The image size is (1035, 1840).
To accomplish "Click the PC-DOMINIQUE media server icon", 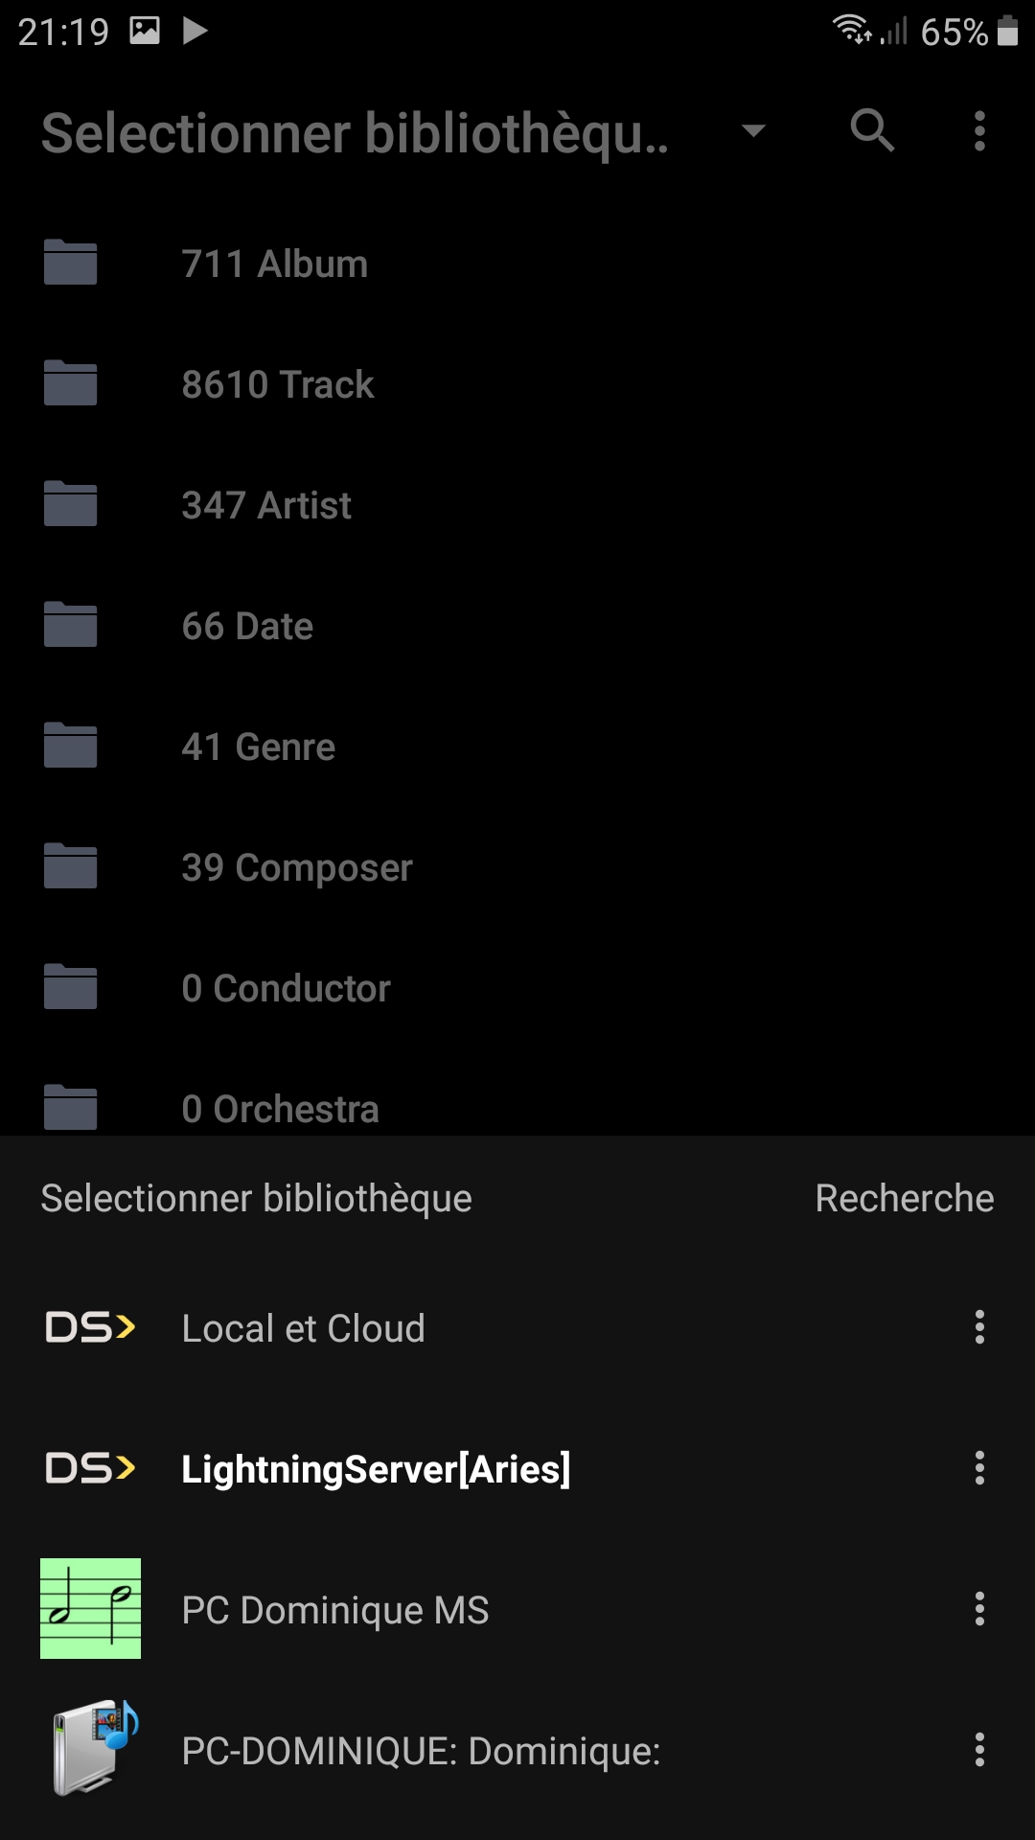I will [x=94, y=1748].
